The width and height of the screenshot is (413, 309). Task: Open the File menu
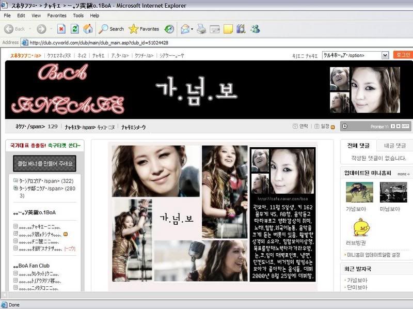click(x=7, y=16)
